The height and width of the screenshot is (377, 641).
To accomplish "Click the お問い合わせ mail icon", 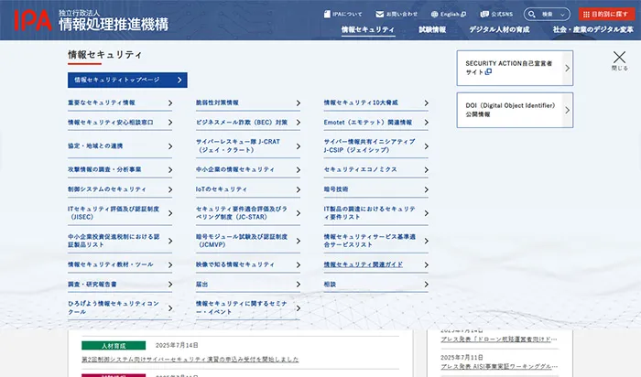I will click(379, 15).
